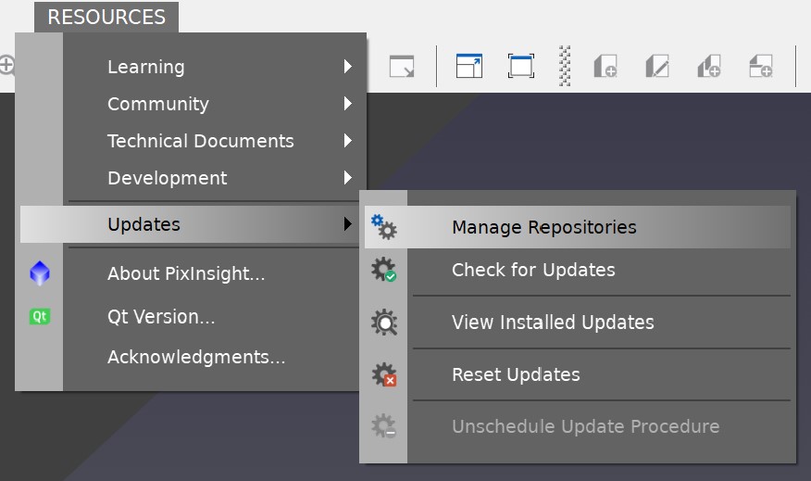Image resolution: width=811 pixels, height=481 pixels.
Task: Click the page with pencil toolbar icon
Action: pos(656,66)
